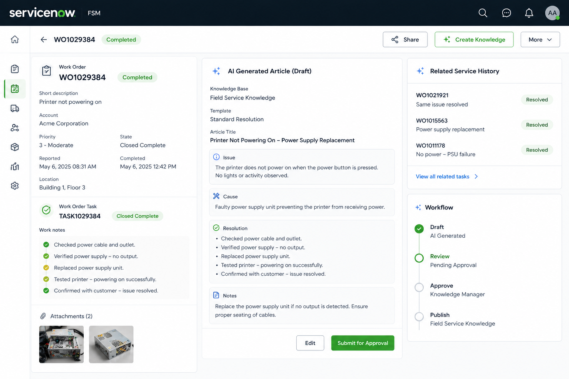Select the Draft workflow step circle

pos(419,229)
